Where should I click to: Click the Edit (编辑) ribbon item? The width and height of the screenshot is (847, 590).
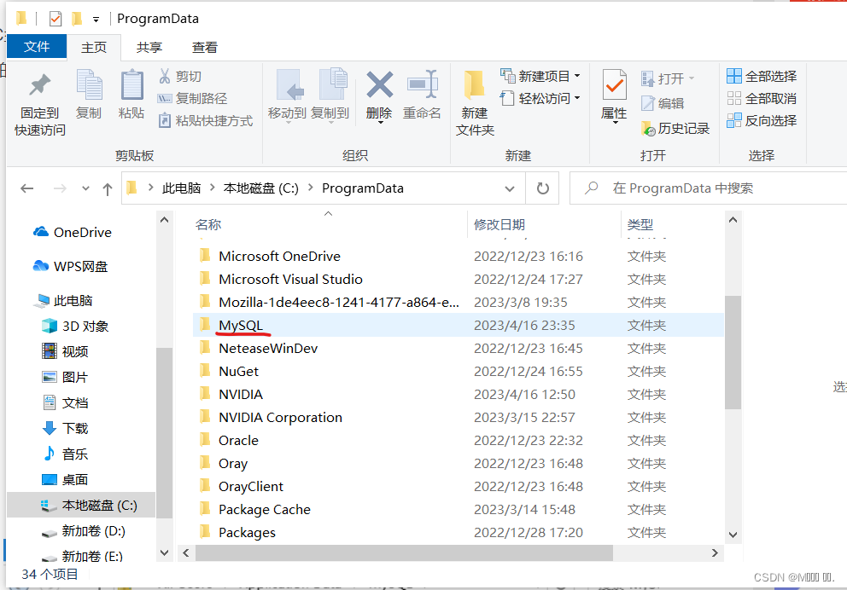(x=663, y=103)
